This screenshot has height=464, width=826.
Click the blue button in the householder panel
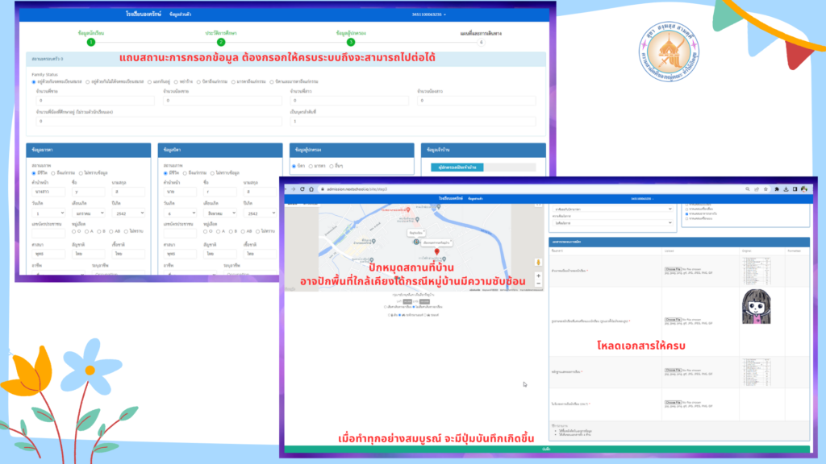coord(457,168)
